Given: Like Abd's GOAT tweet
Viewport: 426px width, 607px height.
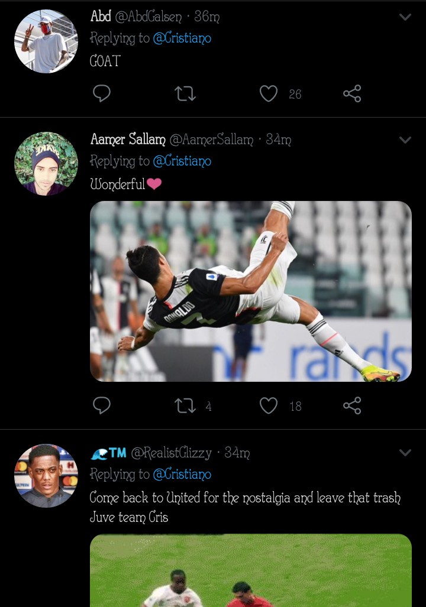Looking at the screenshot, I should tap(269, 93).
